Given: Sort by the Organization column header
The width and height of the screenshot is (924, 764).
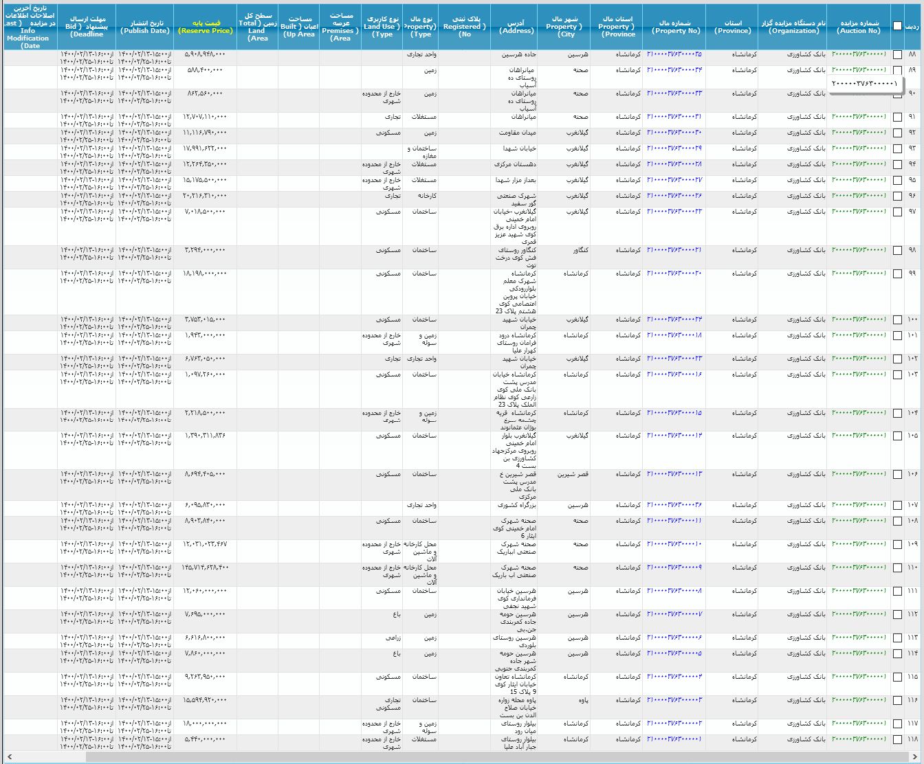Looking at the screenshot, I should coord(793,27).
